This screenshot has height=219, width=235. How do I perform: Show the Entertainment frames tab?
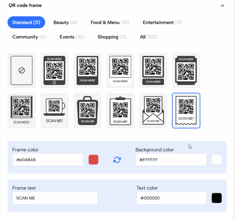tap(162, 22)
